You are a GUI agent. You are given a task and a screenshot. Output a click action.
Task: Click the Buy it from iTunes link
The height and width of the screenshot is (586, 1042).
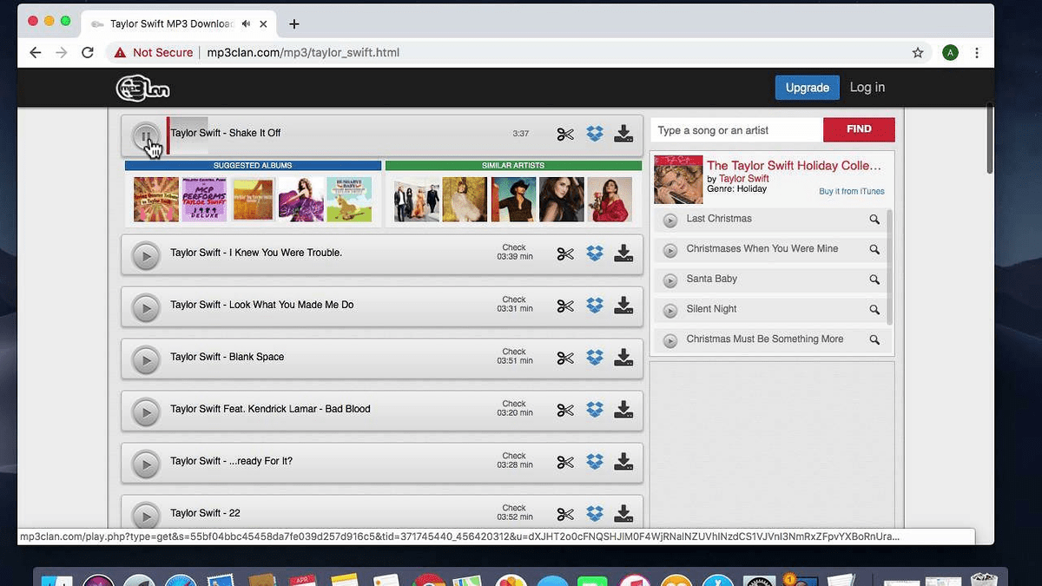[x=852, y=191]
